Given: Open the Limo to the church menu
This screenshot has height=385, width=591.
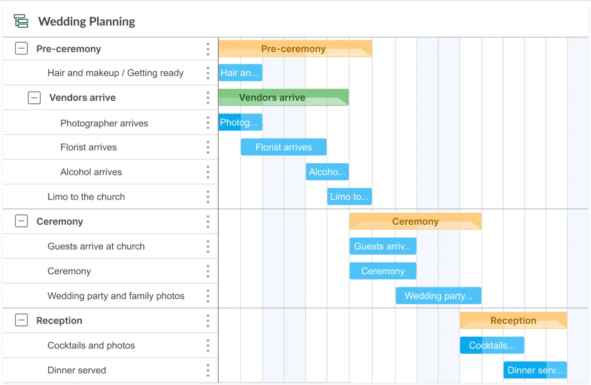Looking at the screenshot, I should [x=208, y=196].
